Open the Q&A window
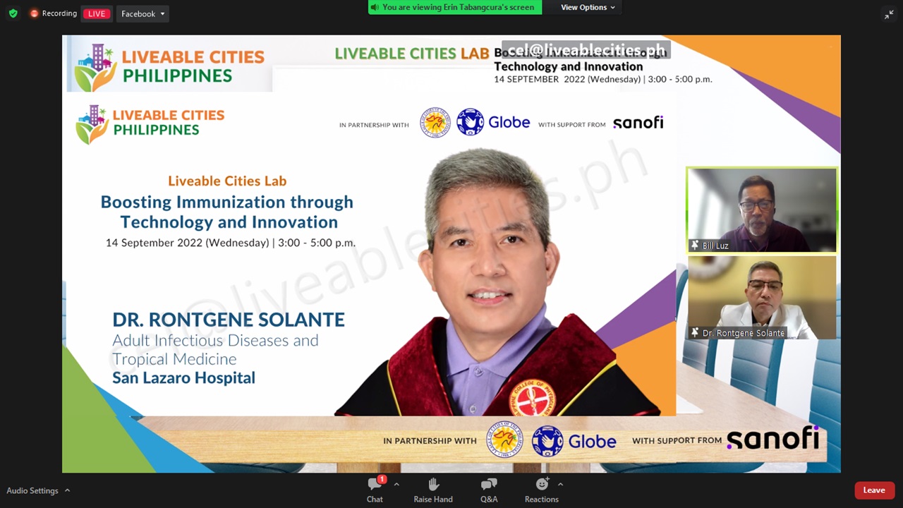 (x=489, y=490)
